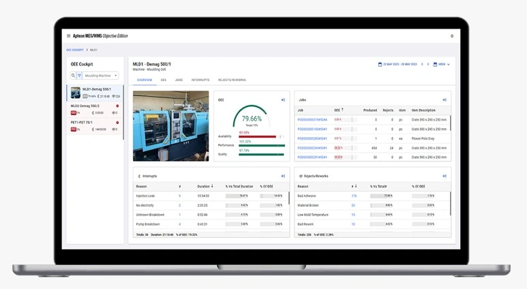Image resolution: width=527 pixels, height=289 pixels.
Task: Sort Interrupts by Duration column header
Action: tap(204, 186)
